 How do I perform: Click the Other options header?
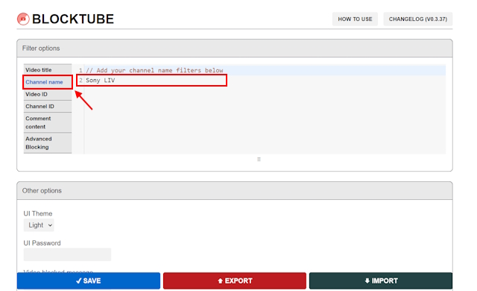pyautogui.click(x=235, y=190)
